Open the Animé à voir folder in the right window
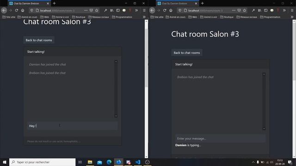This screenshot has height=166, width=296. point(209,17)
